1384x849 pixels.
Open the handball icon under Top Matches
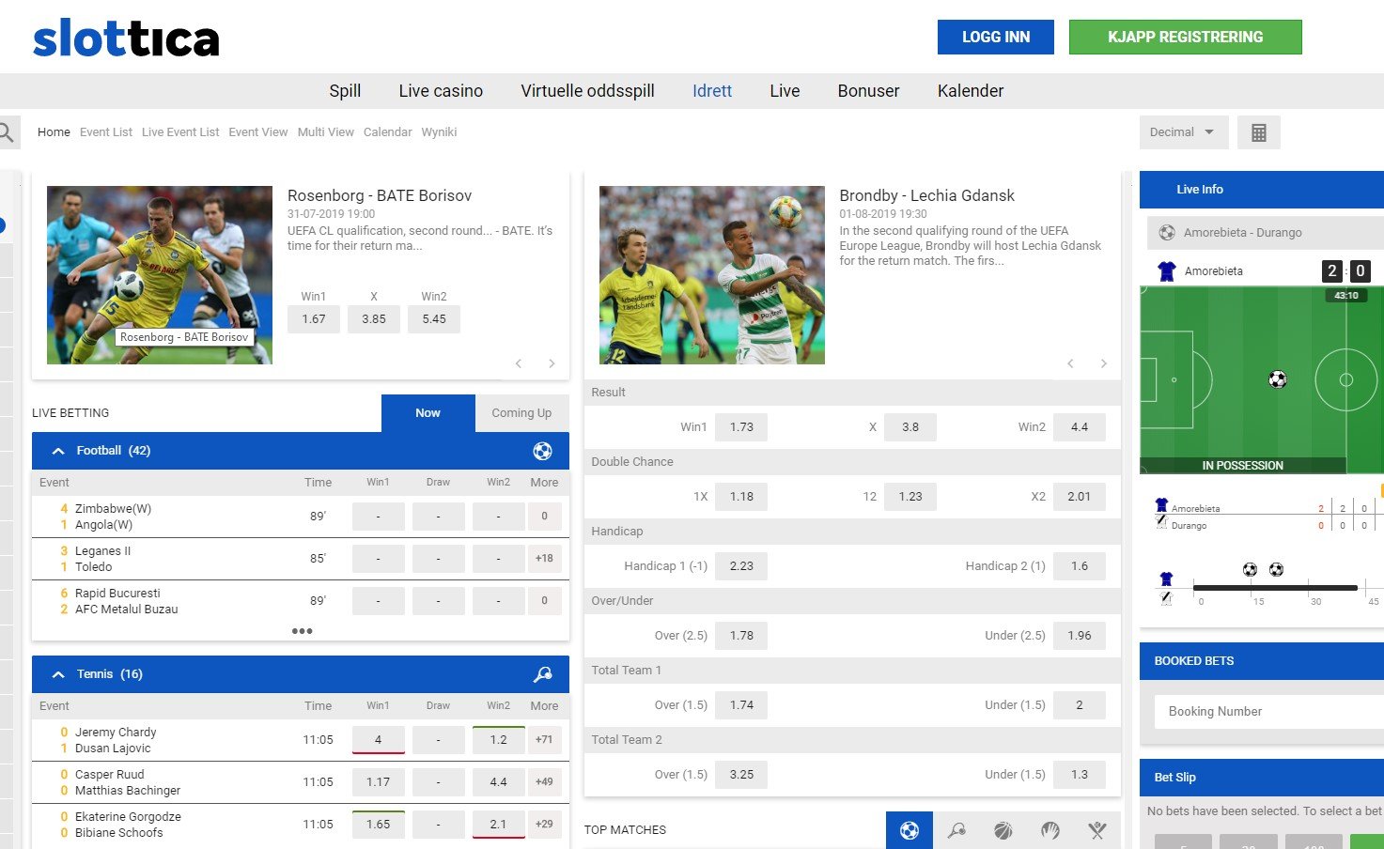pos(1050,830)
